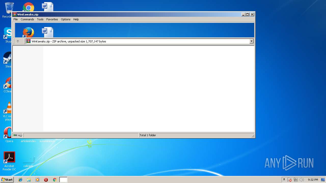Open the Favorites menu

coord(52,19)
